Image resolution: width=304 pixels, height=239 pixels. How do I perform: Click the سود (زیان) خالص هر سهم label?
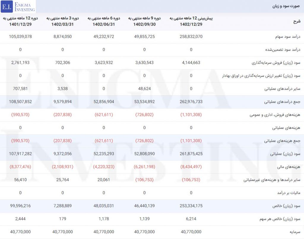coord(280,219)
